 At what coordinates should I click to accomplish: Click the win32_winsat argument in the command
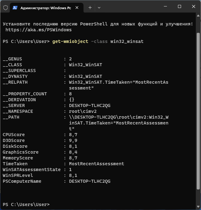[x=127, y=41]
